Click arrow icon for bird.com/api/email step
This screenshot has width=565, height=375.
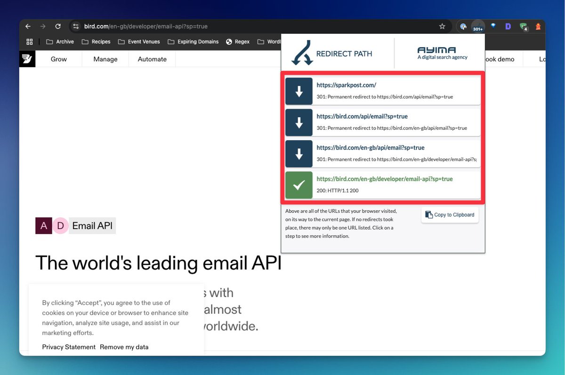pyautogui.click(x=299, y=122)
